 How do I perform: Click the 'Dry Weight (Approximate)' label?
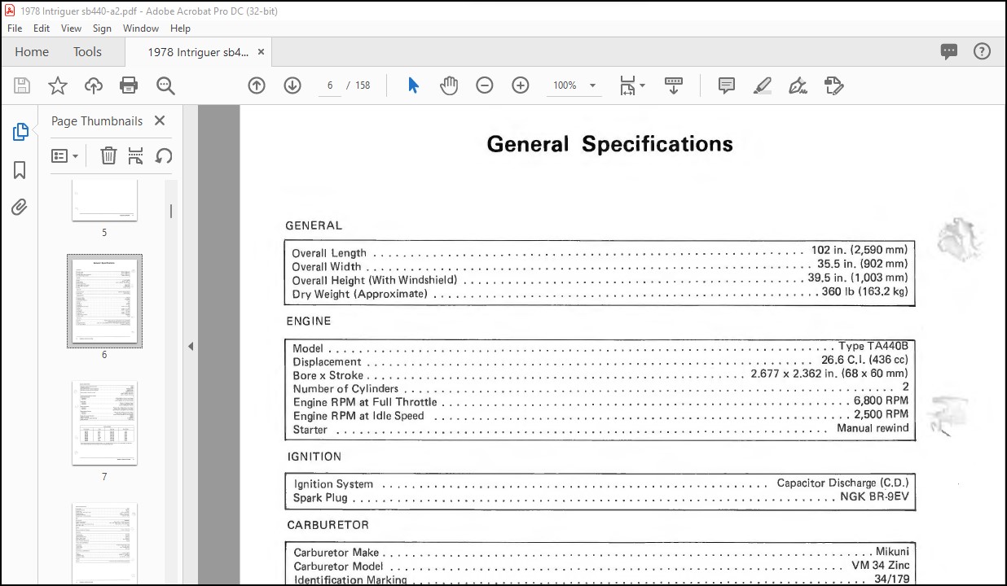click(359, 294)
